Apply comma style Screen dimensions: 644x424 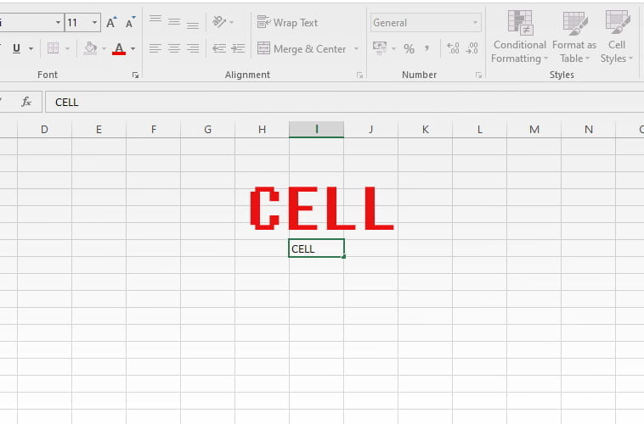(427, 49)
